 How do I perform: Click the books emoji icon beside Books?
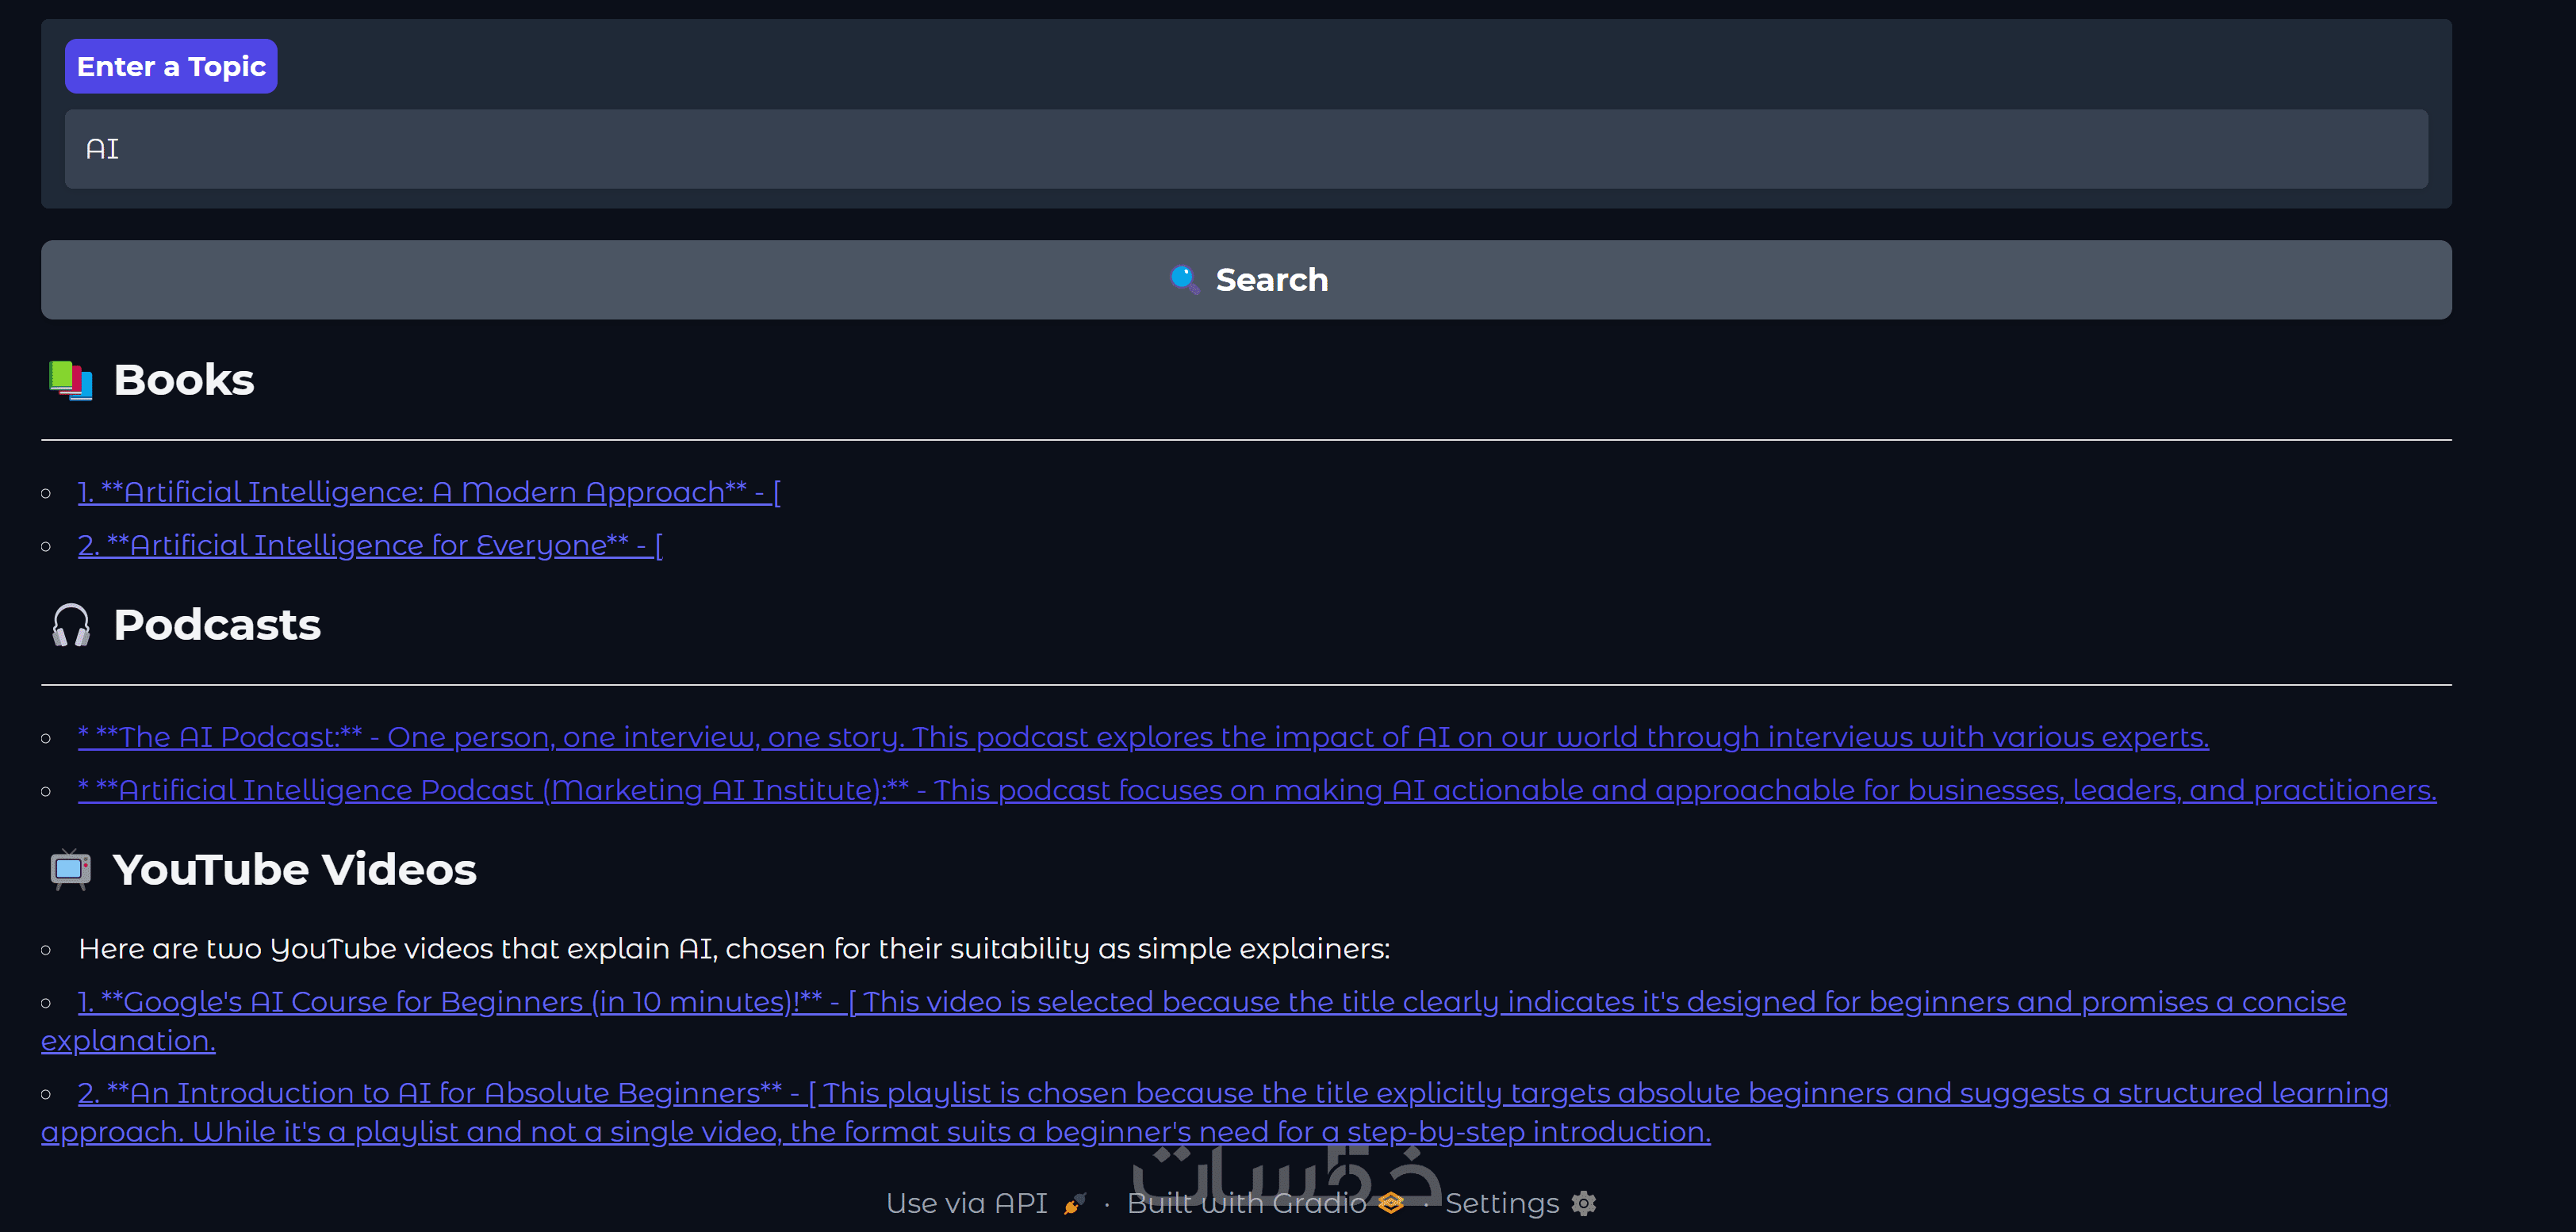tap(71, 380)
